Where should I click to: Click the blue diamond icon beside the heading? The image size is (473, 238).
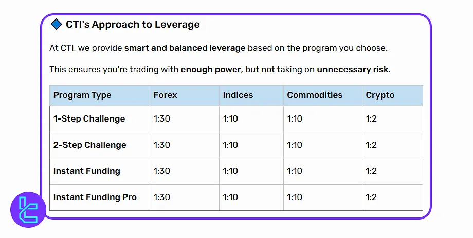(x=56, y=24)
